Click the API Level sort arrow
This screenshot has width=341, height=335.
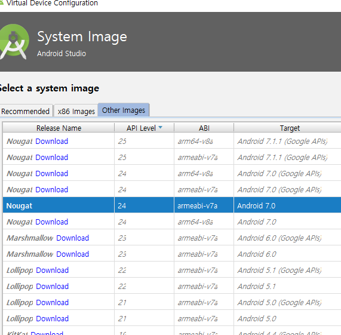point(161,127)
